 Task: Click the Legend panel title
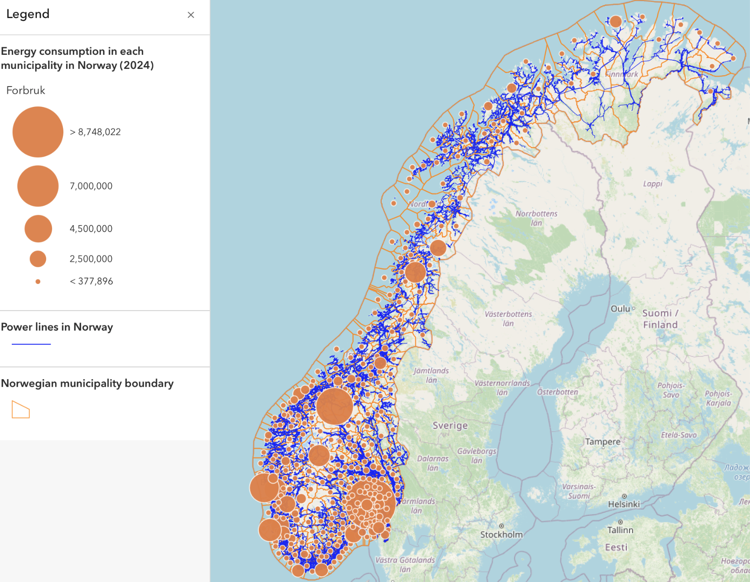point(28,14)
